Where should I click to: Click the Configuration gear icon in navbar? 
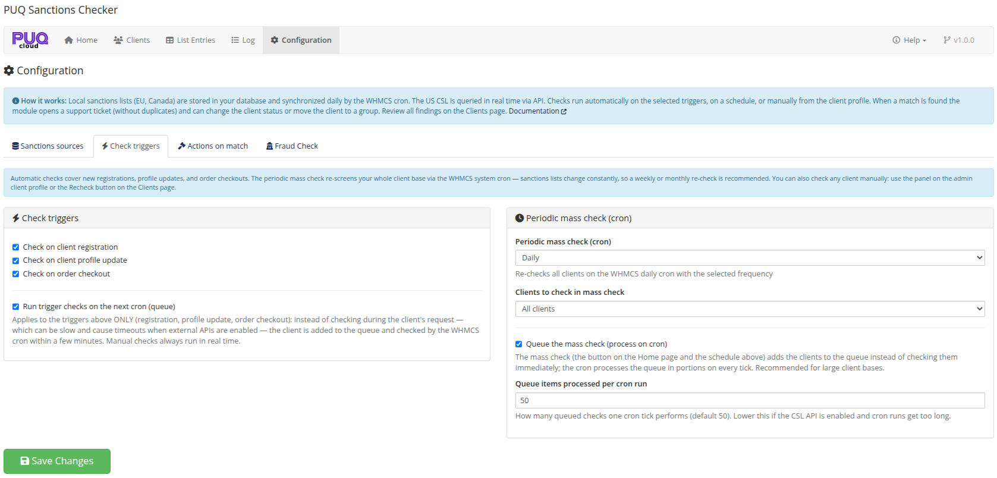pos(275,40)
